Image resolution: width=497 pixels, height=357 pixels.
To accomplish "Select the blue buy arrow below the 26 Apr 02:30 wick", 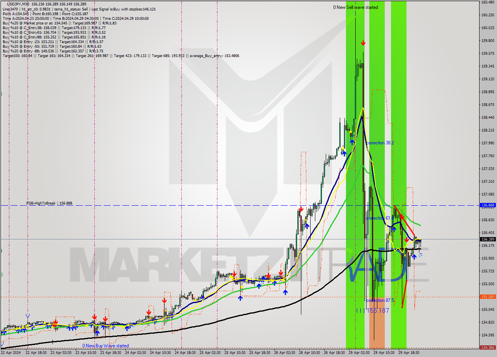I will (285, 292).
